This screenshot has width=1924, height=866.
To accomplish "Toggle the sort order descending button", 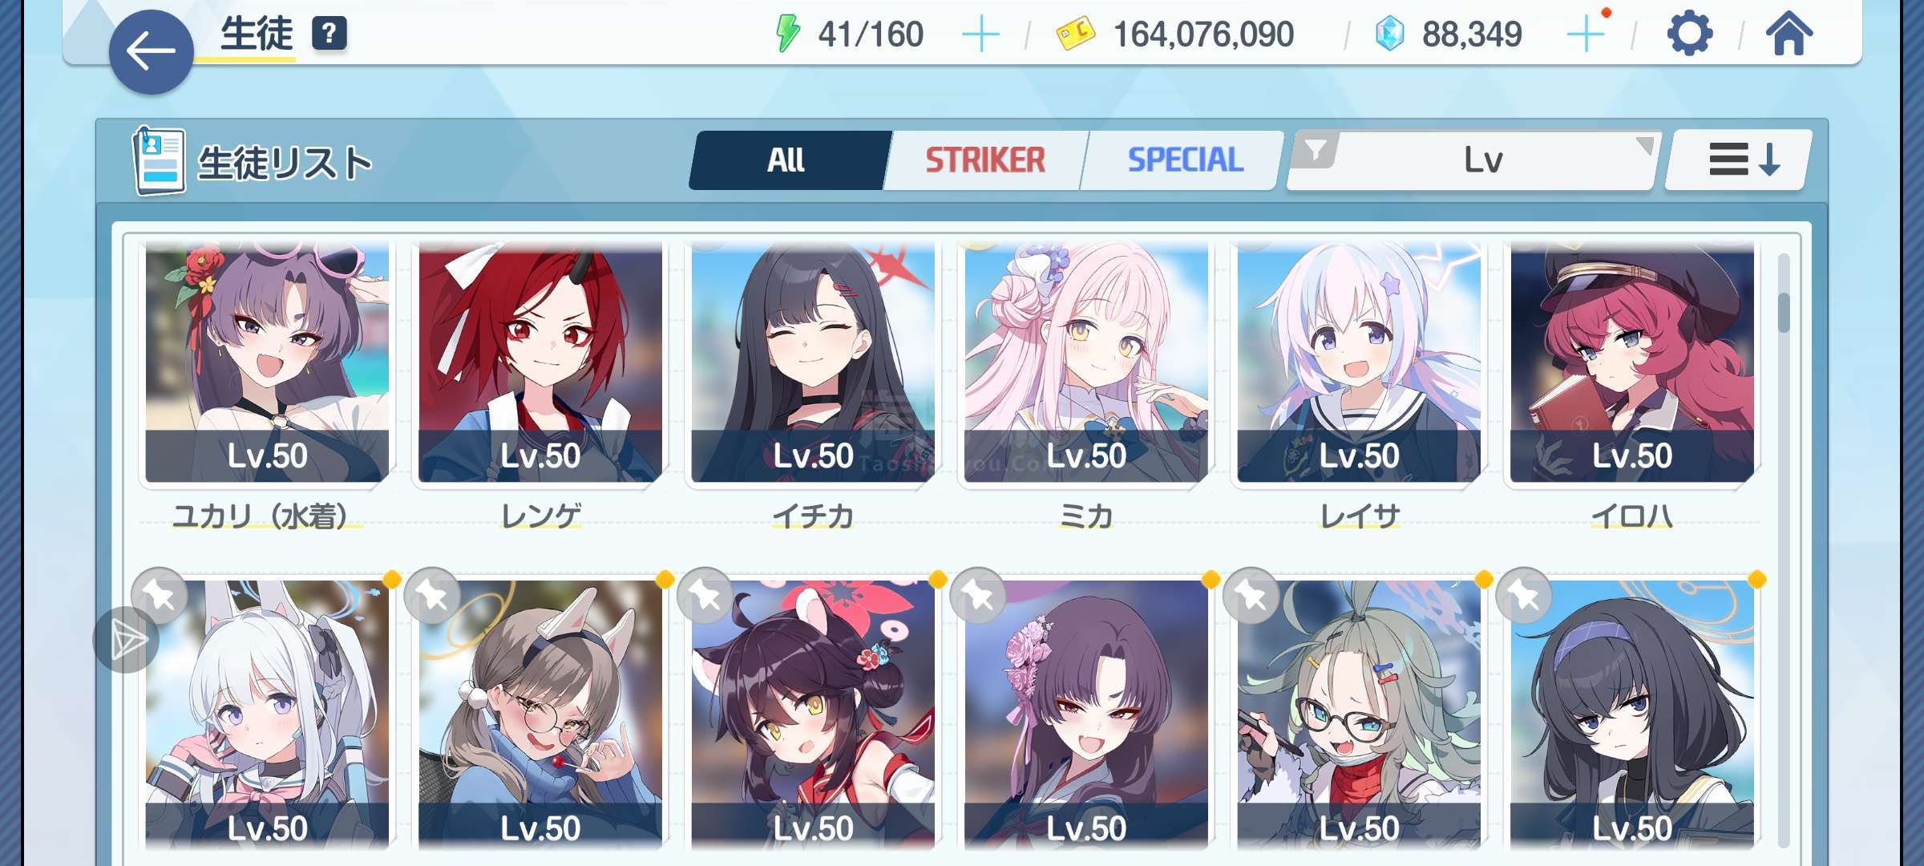I will coord(1738,160).
